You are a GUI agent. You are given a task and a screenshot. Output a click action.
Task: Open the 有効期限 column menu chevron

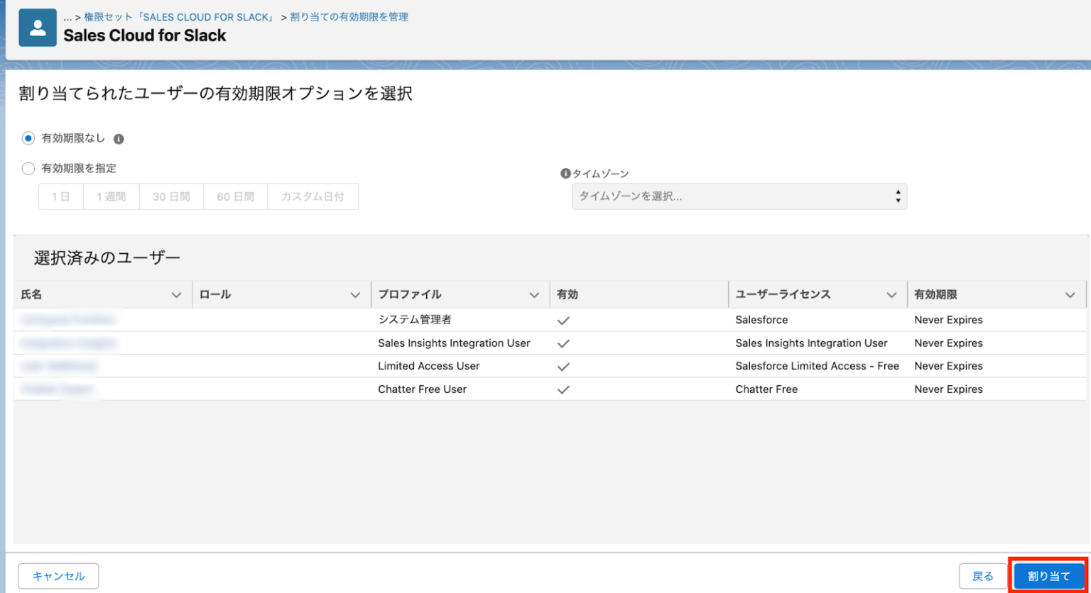click(x=1070, y=295)
